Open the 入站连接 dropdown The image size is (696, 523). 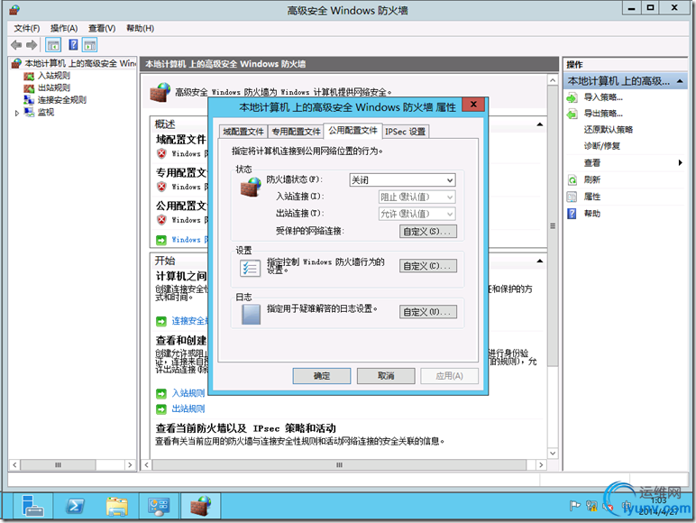click(417, 197)
